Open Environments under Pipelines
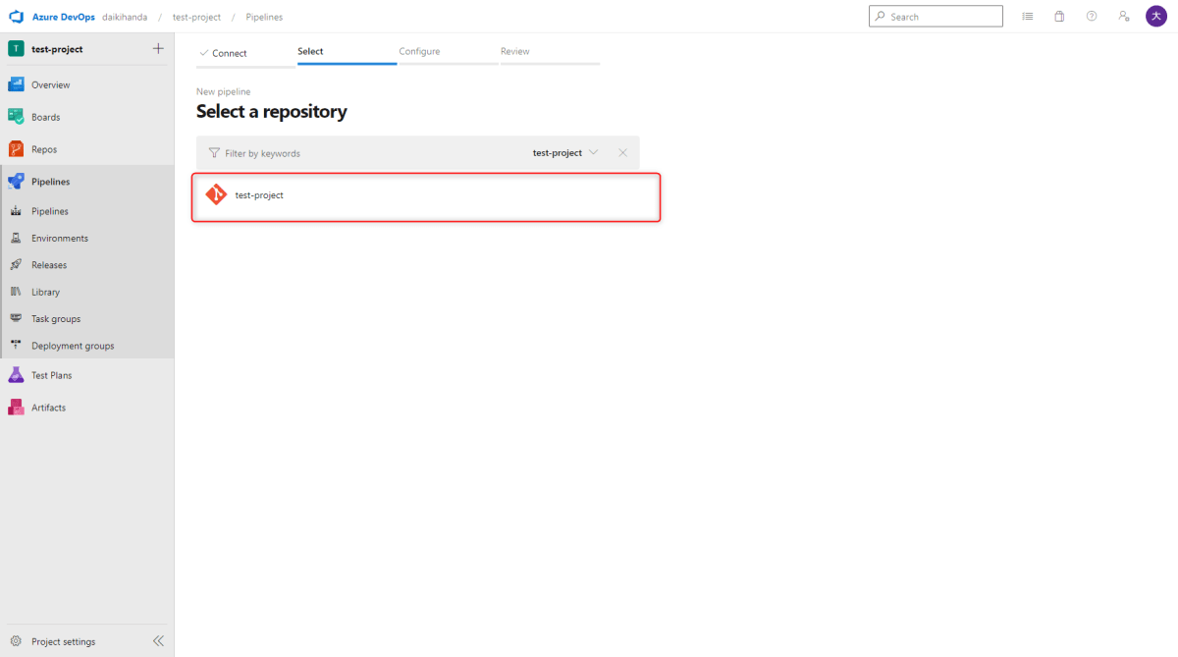The width and height of the screenshot is (1178, 657). pos(87,238)
